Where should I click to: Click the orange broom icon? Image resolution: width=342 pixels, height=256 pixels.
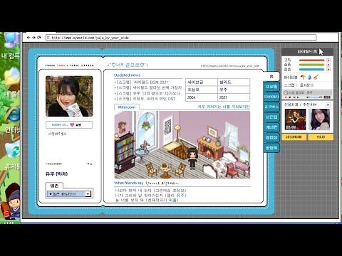tap(316, 77)
